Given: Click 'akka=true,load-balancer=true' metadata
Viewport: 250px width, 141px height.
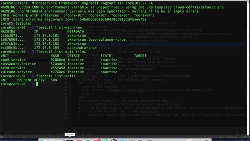Looking at the screenshot, I should click(96, 40).
